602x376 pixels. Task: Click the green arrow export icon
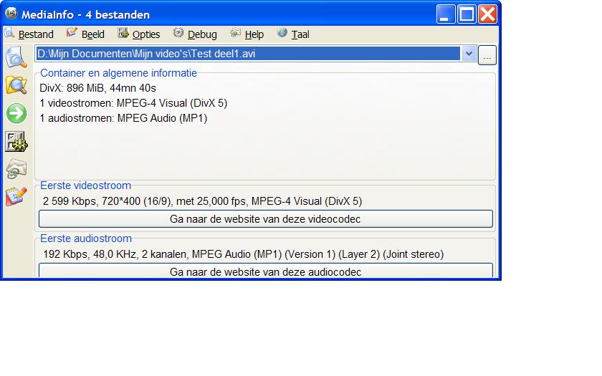point(16,113)
